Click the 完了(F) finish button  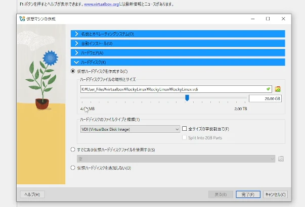pyautogui.click(x=248, y=194)
